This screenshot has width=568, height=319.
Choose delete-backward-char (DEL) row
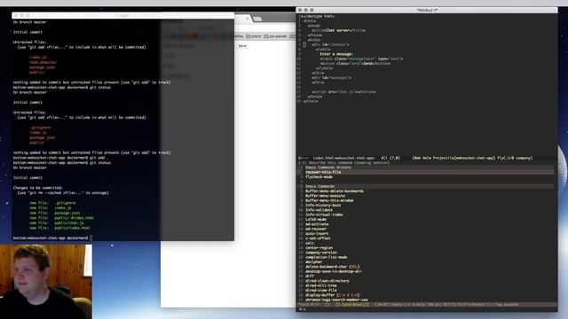pos(333,267)
